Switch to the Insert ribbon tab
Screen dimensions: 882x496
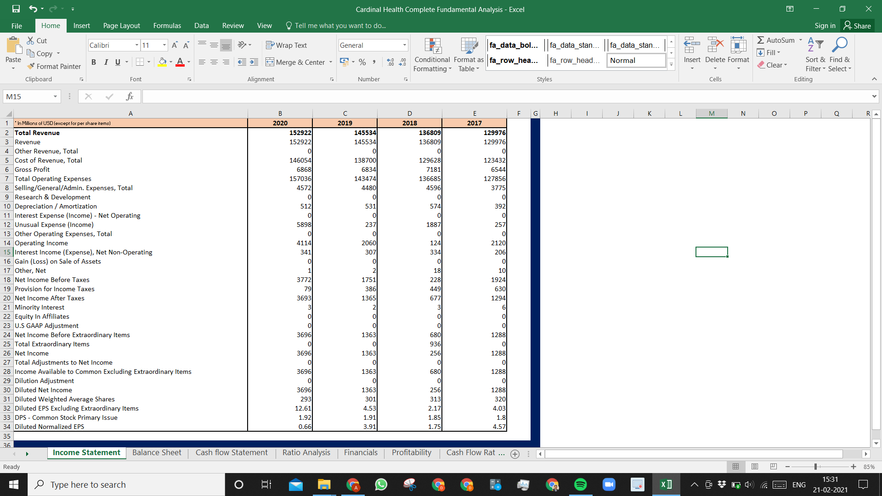pos(81,26)
